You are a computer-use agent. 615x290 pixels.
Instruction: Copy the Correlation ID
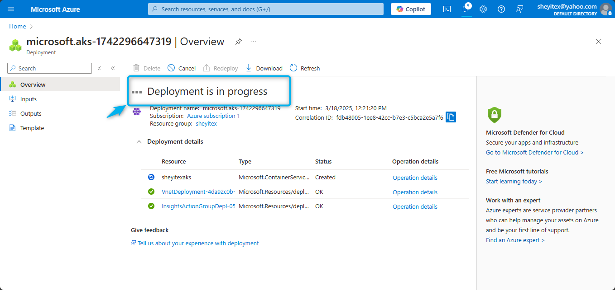coord(451,117)
